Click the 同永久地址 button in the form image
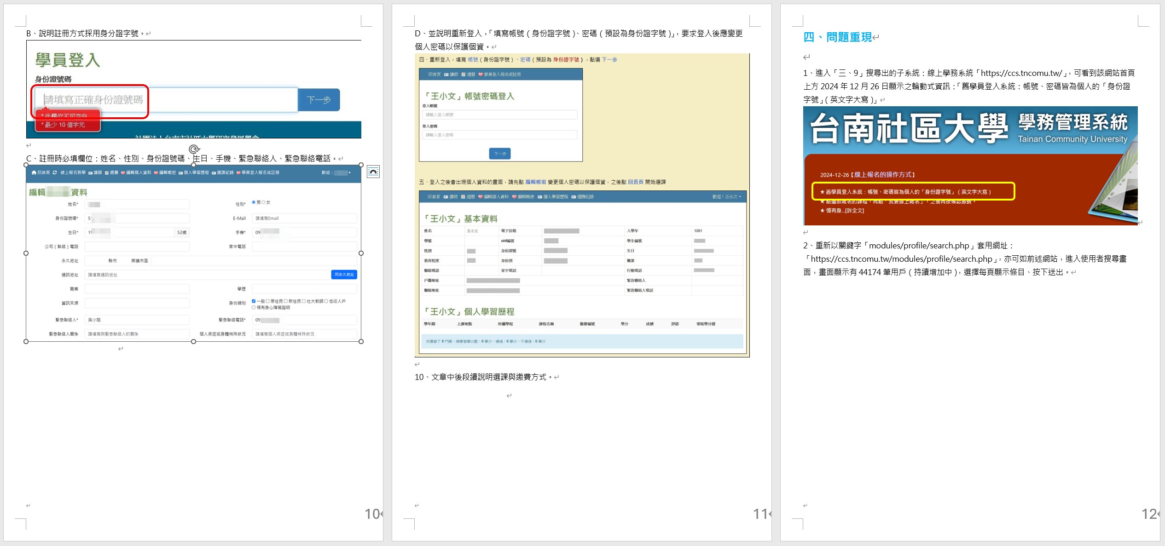 click(344, 275)
